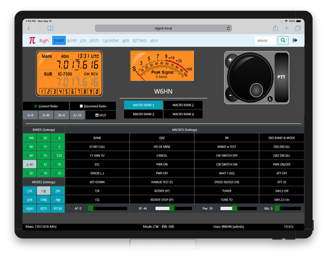Viewport: 327px width, 257px height.
Task: Select MACRO BANK 3
Action: coord(143,114)
